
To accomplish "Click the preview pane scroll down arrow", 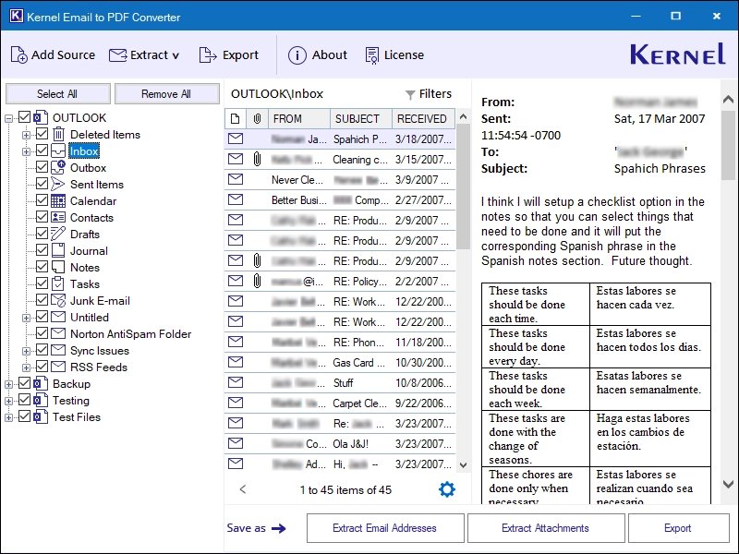I will pos(728,484).
